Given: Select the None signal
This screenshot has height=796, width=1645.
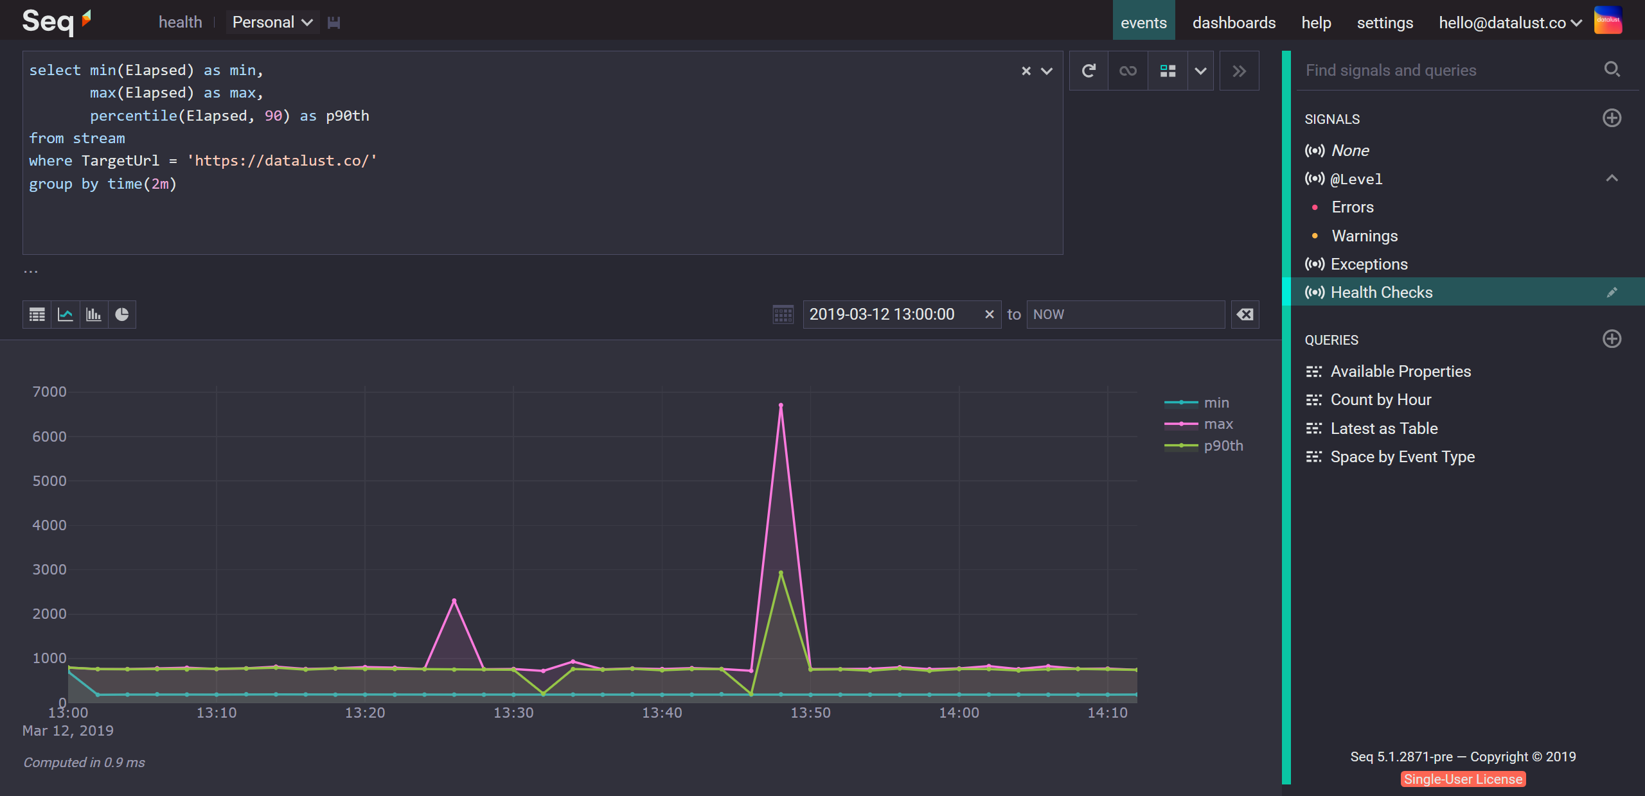Looking at the screenshot, I should [1349, 150].
